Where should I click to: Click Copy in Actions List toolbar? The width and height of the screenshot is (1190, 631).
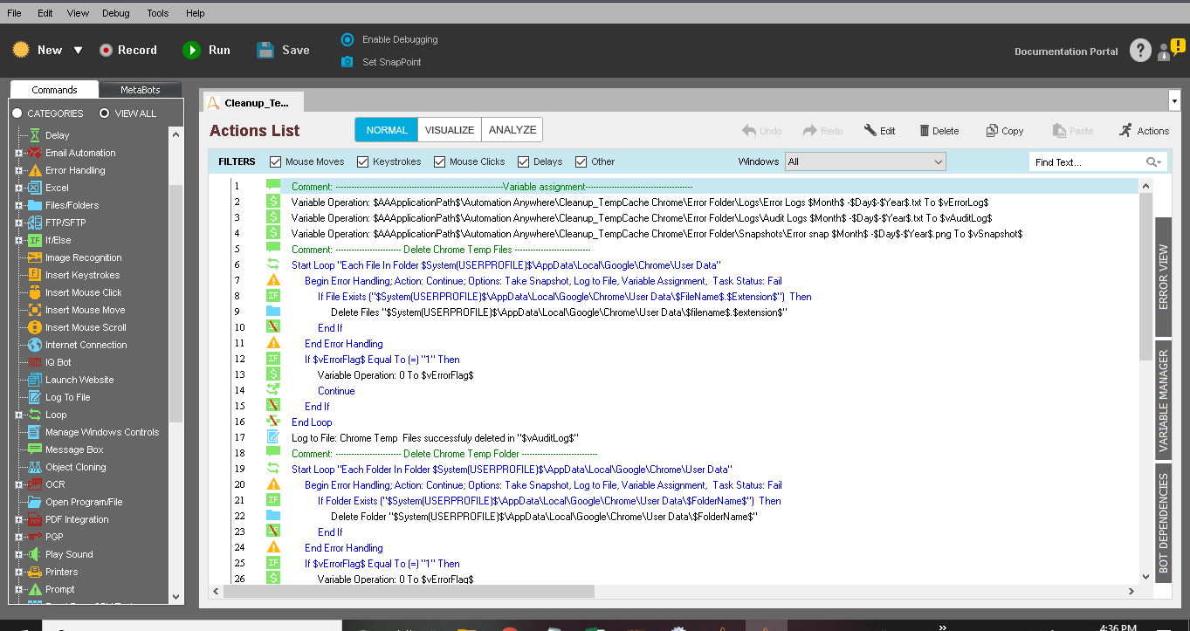(1004, 131)
